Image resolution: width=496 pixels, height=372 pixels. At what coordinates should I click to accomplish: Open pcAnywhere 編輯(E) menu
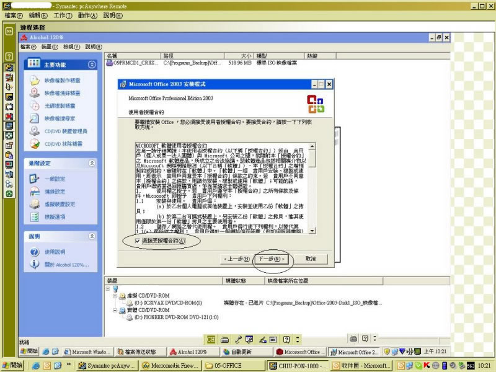pos(38,15)
